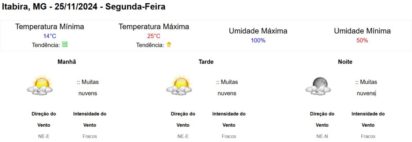Image resolution: width=412 pixels, height=142 pixels.
Task: Click the Fracos wind intensity under Tarde
Action: click(x=229, y=136)
